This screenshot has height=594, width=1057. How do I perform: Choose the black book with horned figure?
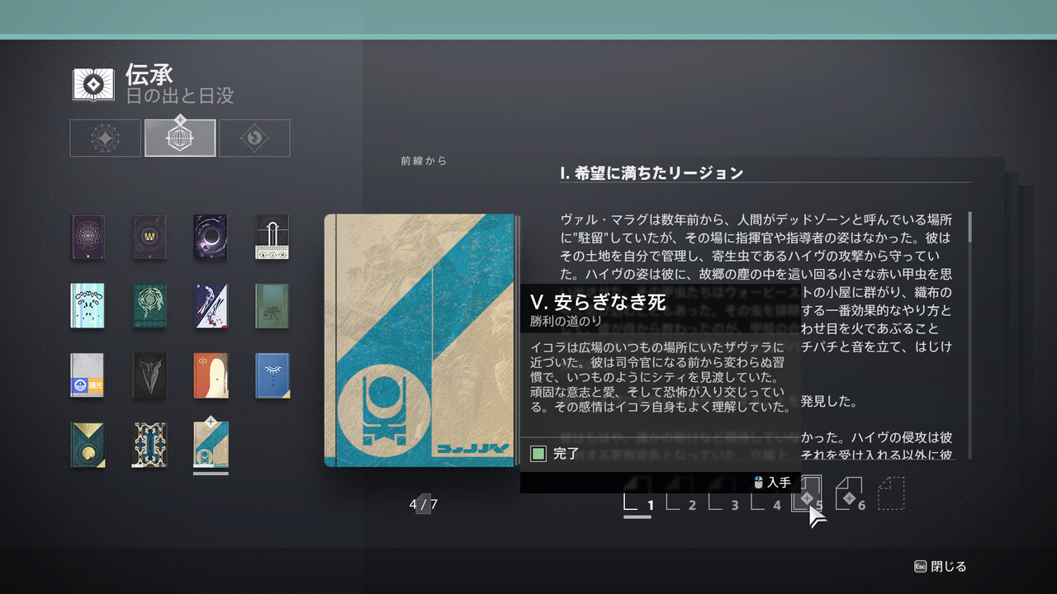click(x=149, y=375)
